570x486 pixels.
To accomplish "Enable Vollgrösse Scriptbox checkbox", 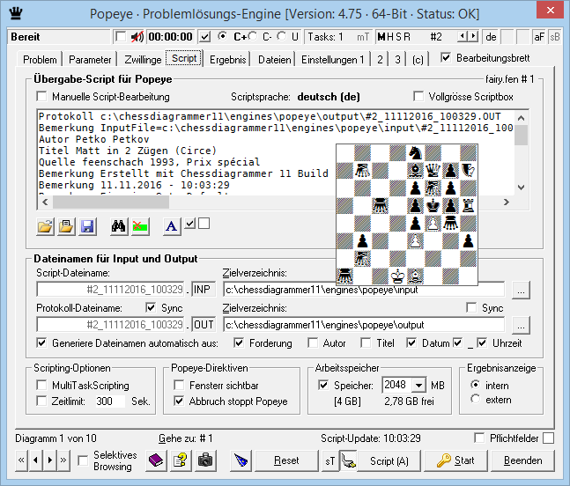I will [418, 97].
